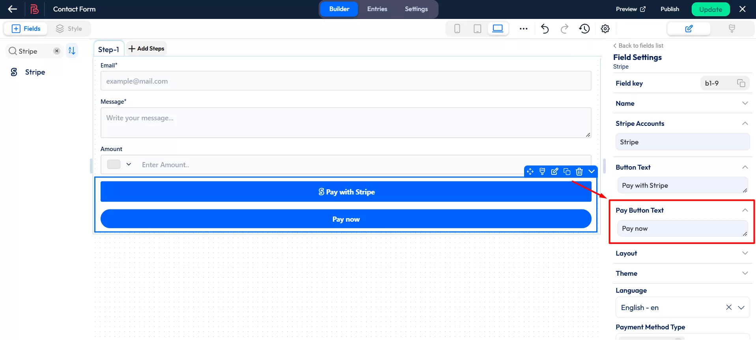The height and width of the screenshot is (340, 756).
Task: Delete the Stripe field with trash icon
Action: [579, 172]
